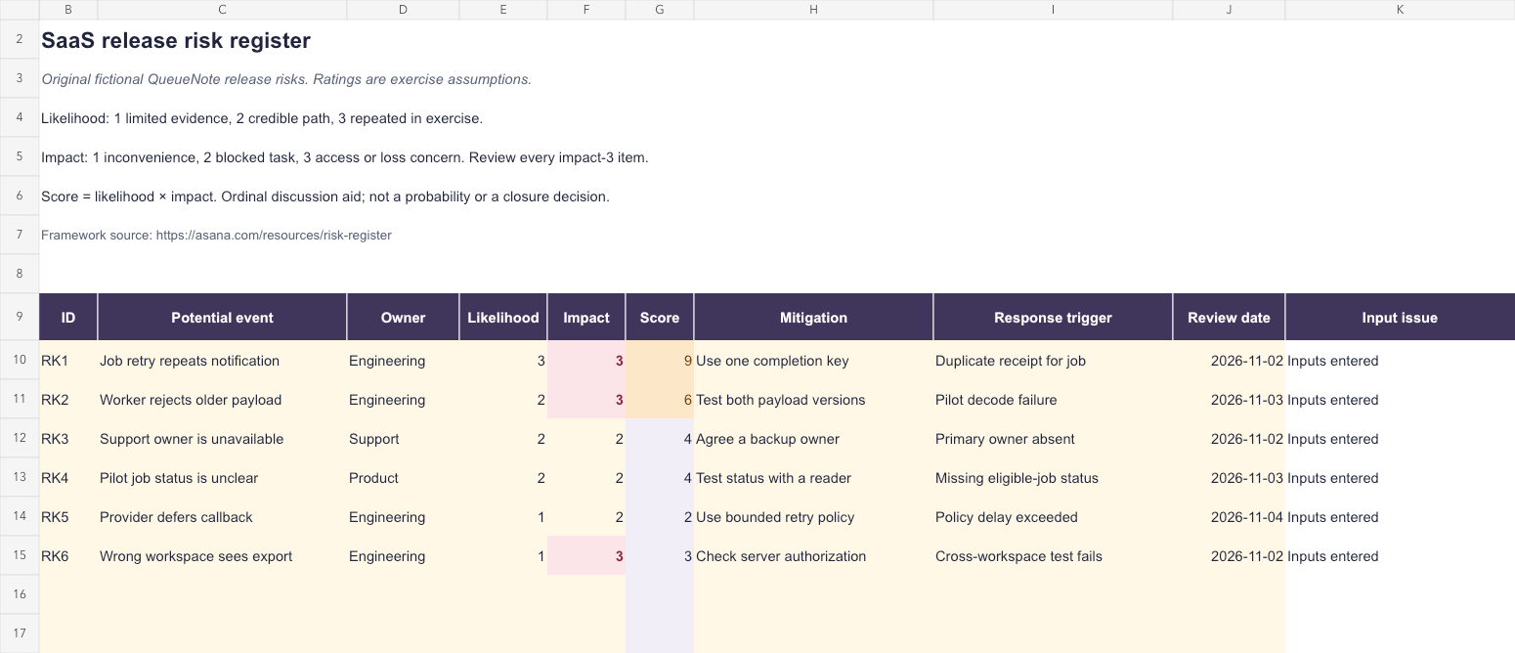Click the score cell showing 9
1515x653 pixels.
[660, 361]
